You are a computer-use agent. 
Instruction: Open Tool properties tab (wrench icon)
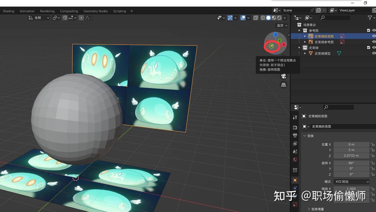(295, 117)
